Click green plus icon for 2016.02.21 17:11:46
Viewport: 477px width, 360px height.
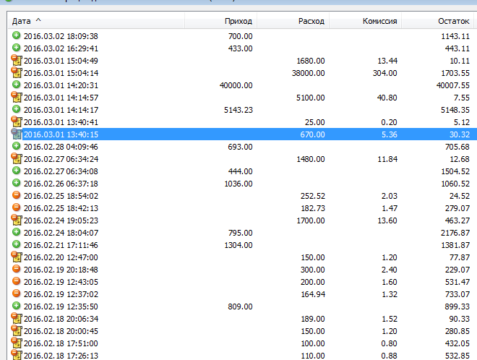(17, 244)
